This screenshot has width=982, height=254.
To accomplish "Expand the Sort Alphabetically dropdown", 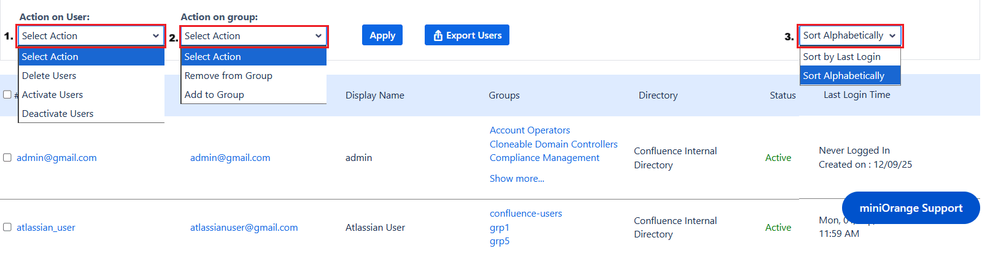I will [x=849, y=35].
